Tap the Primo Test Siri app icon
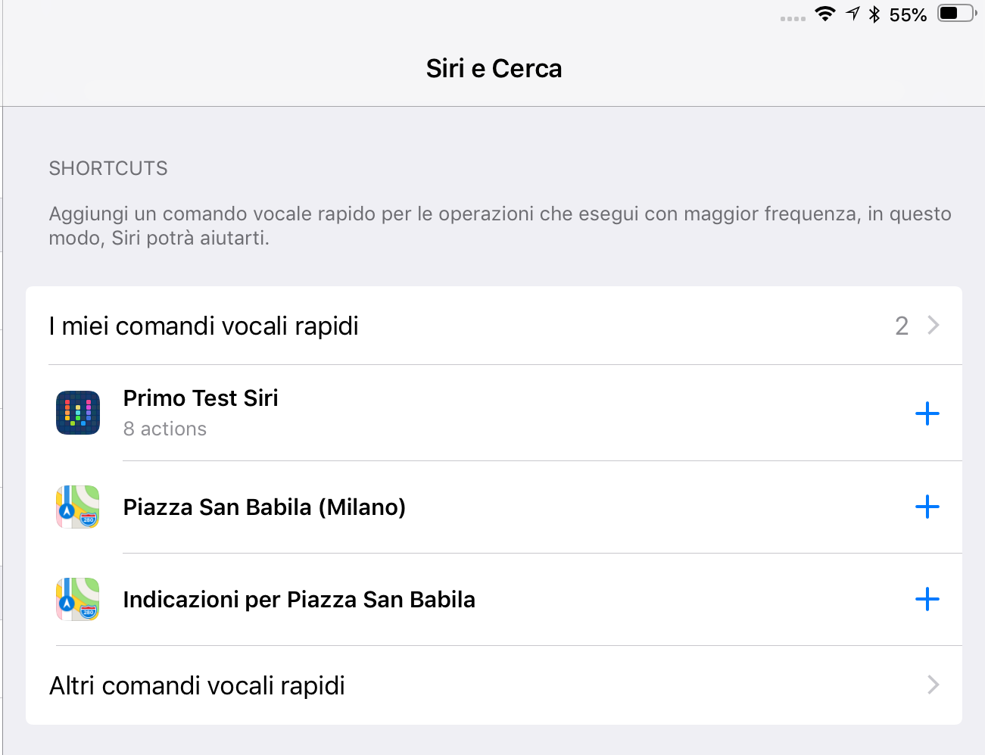Viewport: 985px width, 755px height. tap(78, 413)
